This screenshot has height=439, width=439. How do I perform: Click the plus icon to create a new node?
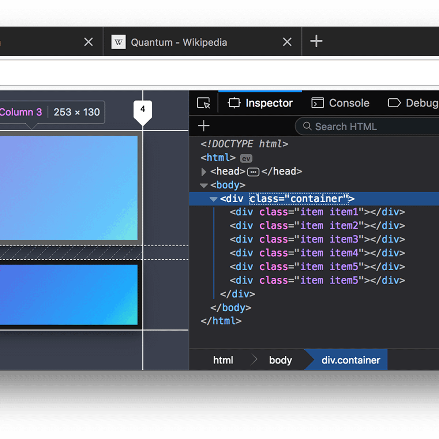(x=203, y=126)
